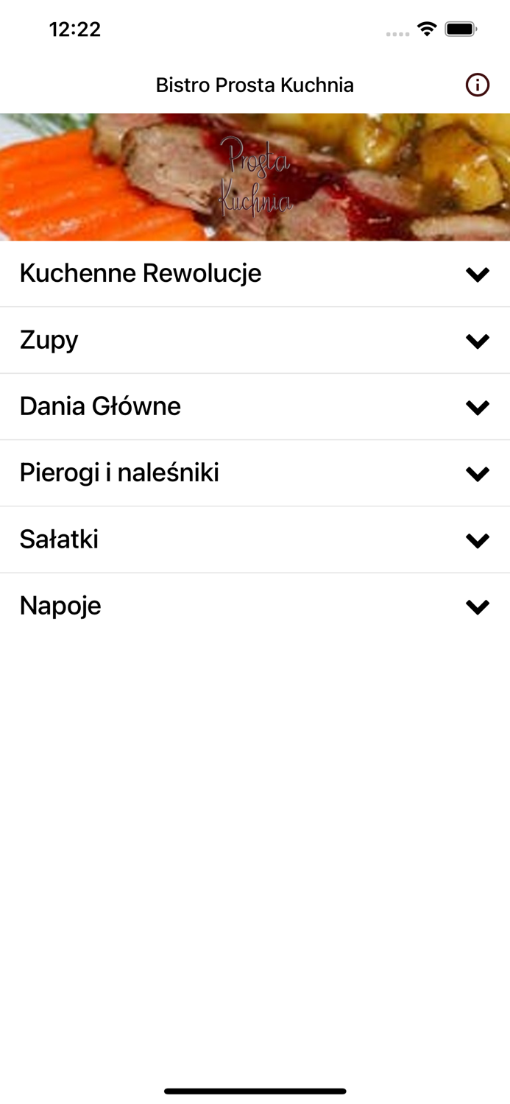510x1104 pixels.
Task: Tap the Bistro Prosta Kuchnia title
Action: coord(255,85)
